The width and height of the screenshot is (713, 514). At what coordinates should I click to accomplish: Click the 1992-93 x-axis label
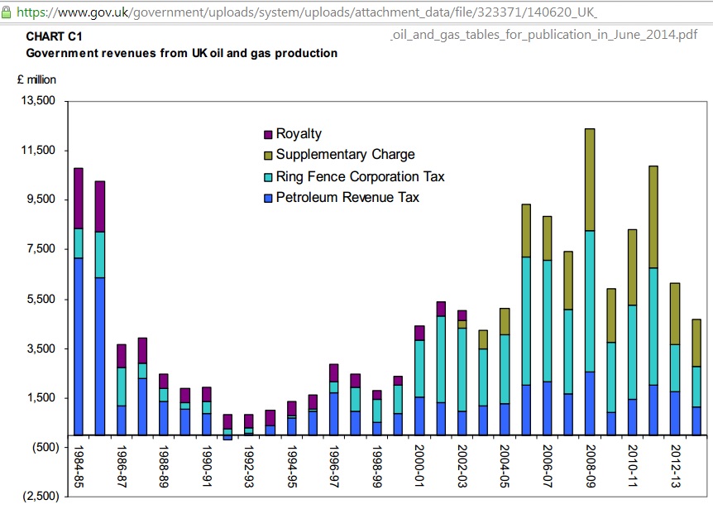click(x=249, y=467)
